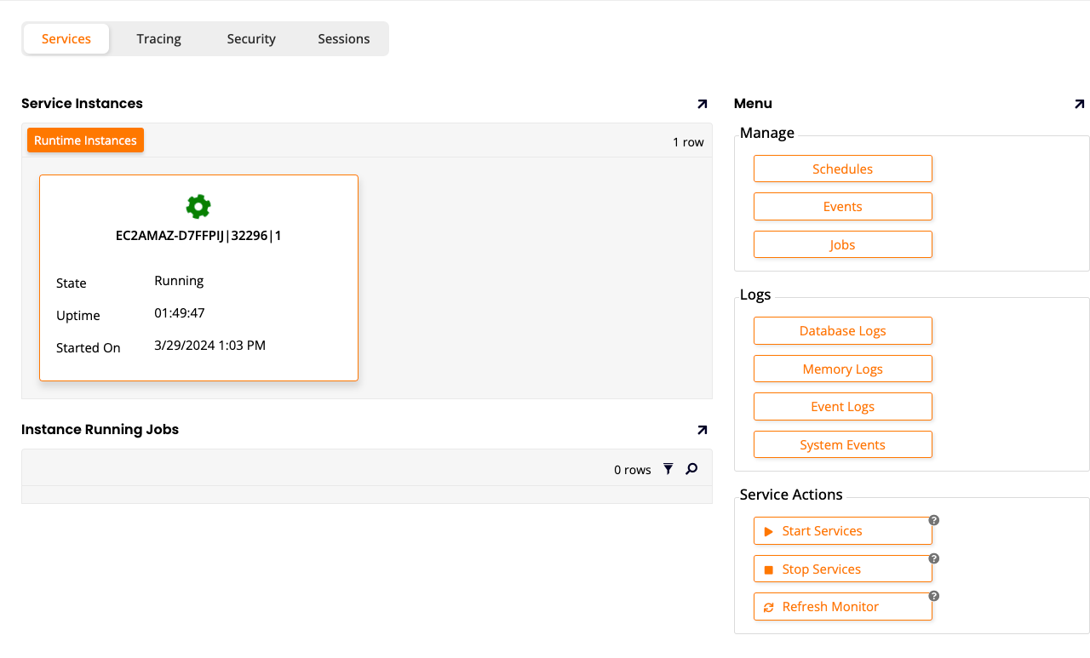
Task: Open the filter icon in Instance Running Jobs
Action: 668,468
